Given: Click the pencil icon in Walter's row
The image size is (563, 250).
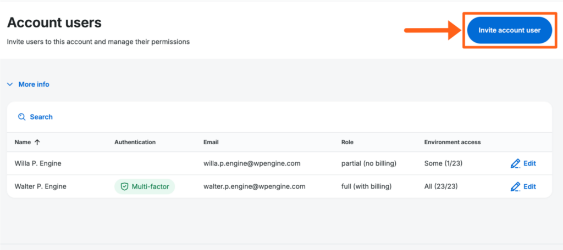Looking at the screenshot, I should click(x=515, y=186).
